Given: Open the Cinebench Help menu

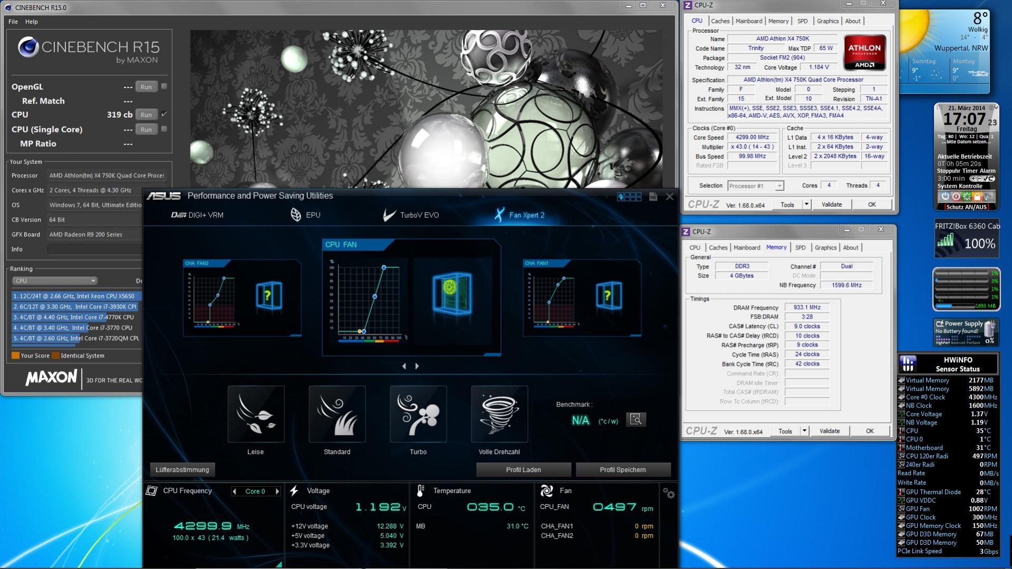Looking at the screenshot, I should pos(32,22).
